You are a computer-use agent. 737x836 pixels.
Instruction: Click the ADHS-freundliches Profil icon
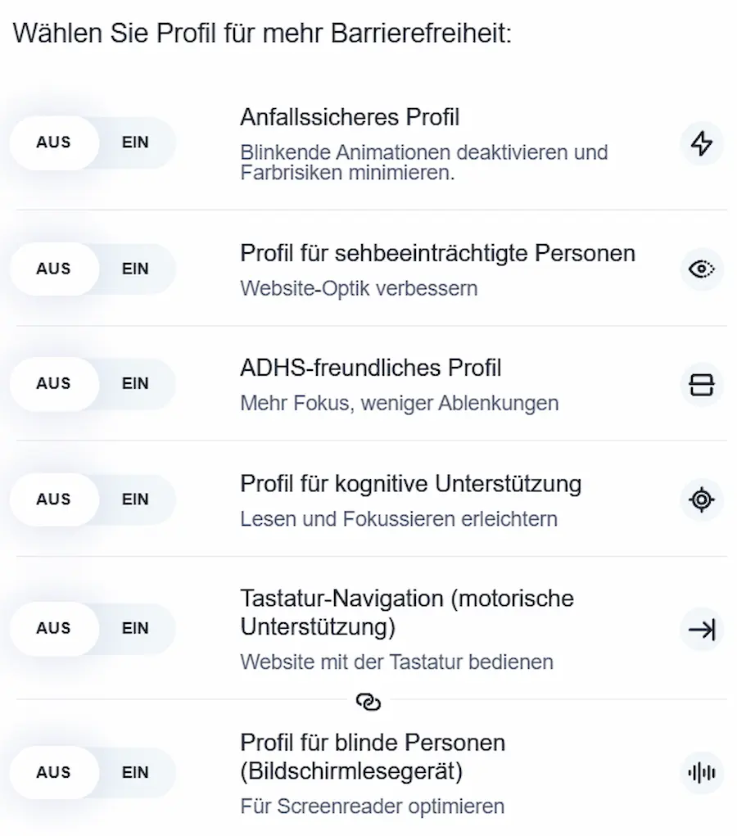tap(701, 384)
